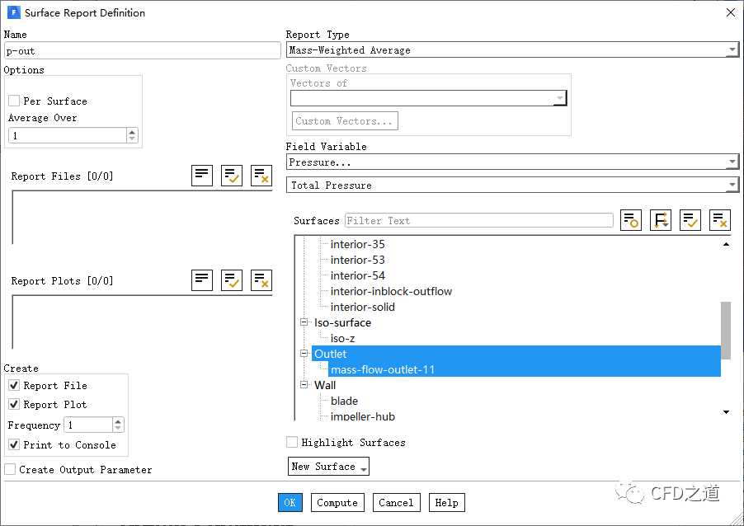Deselect all Surfaces with the X icon
Screen dimensions: 744x526
(720, 220)
